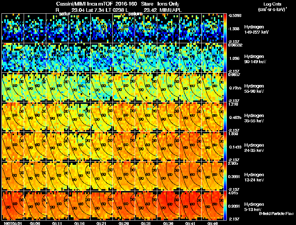Screen dimensions: 296x225
Task: Click the '(cm²-sr-s-keV)' units label
Action: [x=272, y=10]
